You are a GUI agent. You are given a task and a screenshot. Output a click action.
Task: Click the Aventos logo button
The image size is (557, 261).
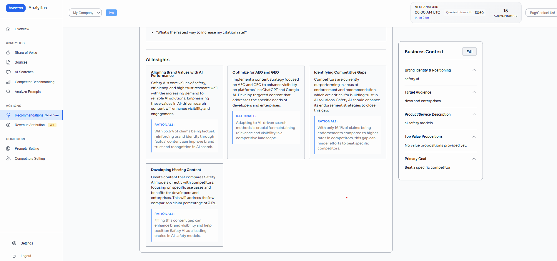point(16,8)
